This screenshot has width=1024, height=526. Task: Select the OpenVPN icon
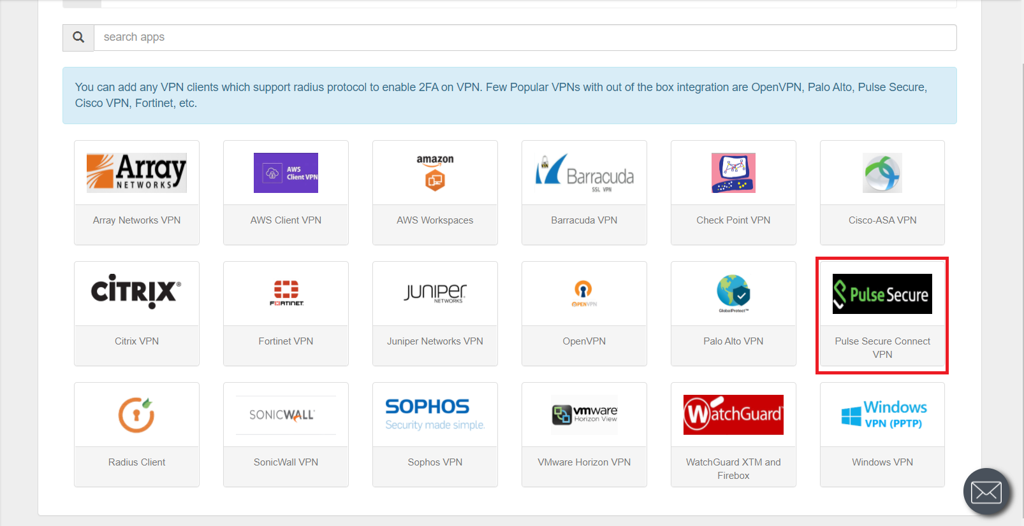click(x=583, y=293)
